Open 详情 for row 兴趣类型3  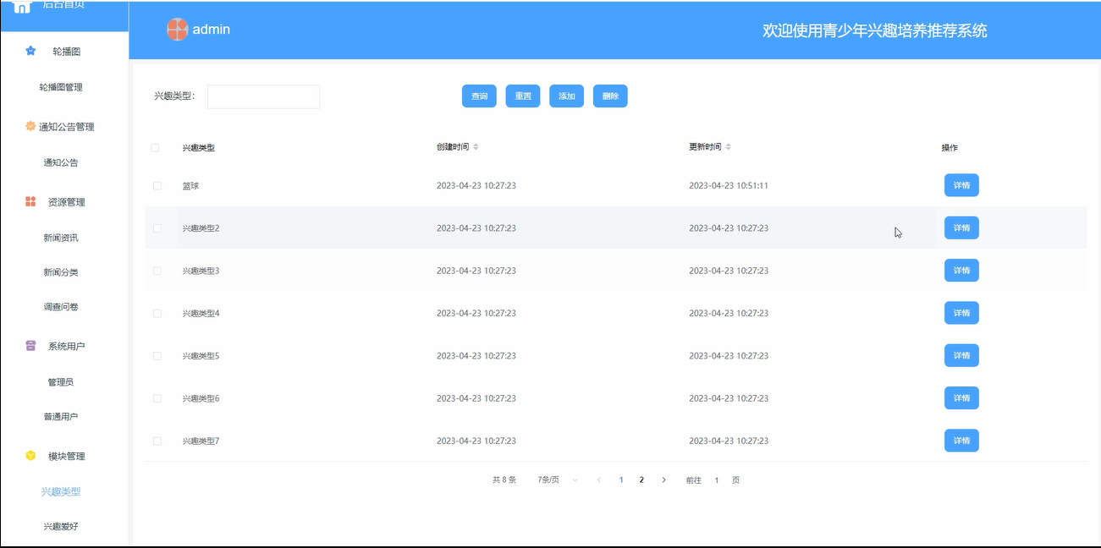point(961,271)
